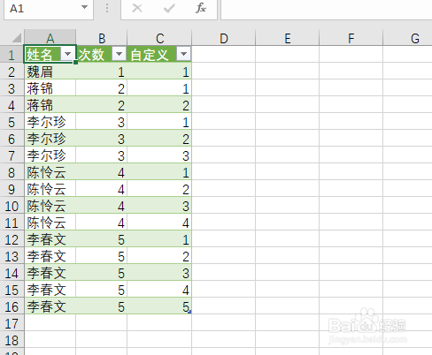Image resolution: width=432 pixels, height=355 pixels.
Task: Open the 自定义 column filter dropdown
Action: 183,54
